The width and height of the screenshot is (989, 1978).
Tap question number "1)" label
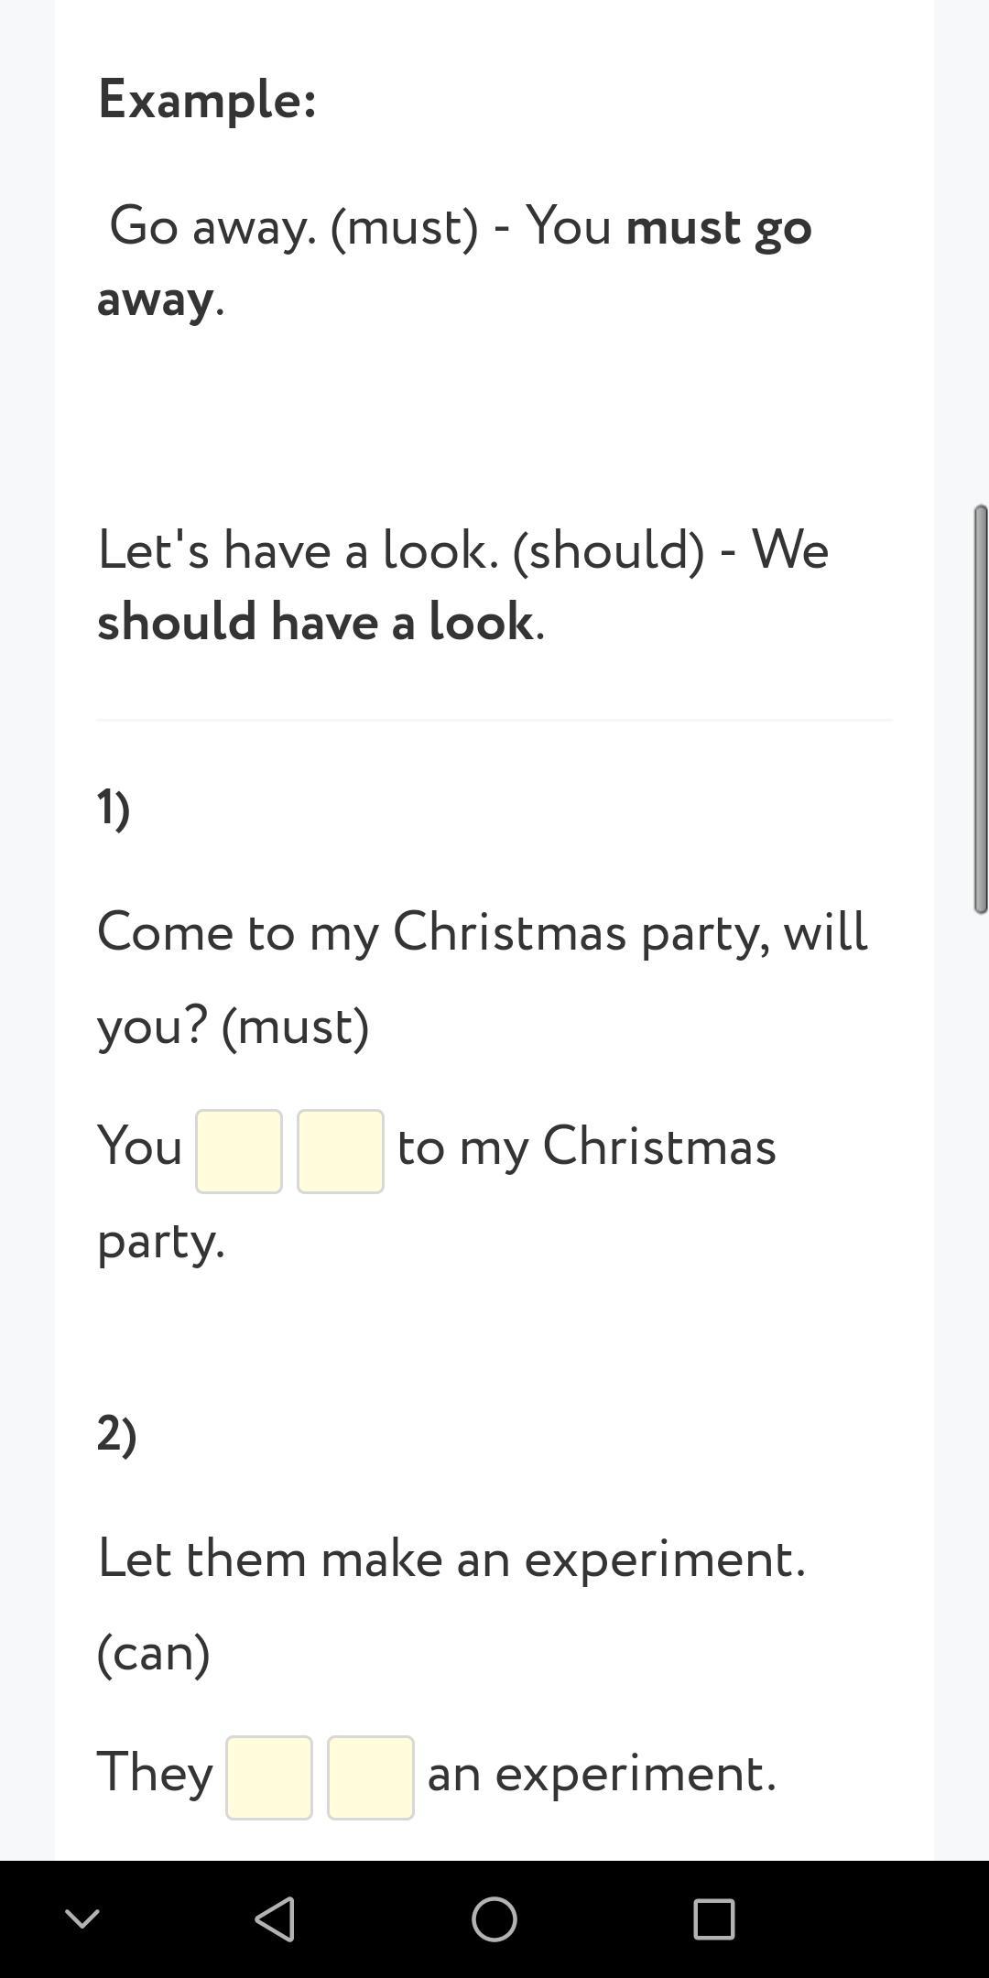tap(114, 808)
